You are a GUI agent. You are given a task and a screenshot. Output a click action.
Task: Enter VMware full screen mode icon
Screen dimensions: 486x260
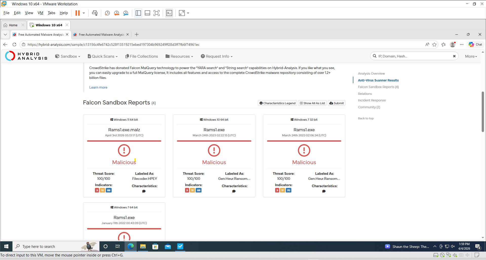(x=157, y=13)
